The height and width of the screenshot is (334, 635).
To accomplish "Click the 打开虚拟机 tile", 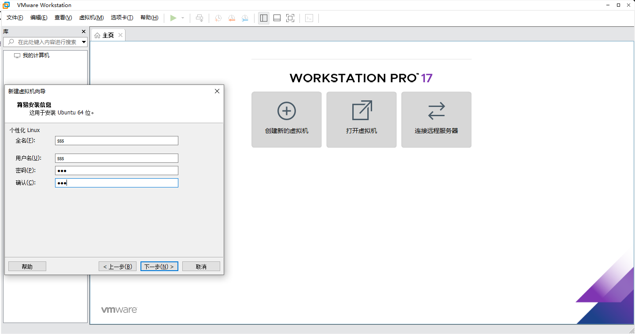I will coord(362,120).
